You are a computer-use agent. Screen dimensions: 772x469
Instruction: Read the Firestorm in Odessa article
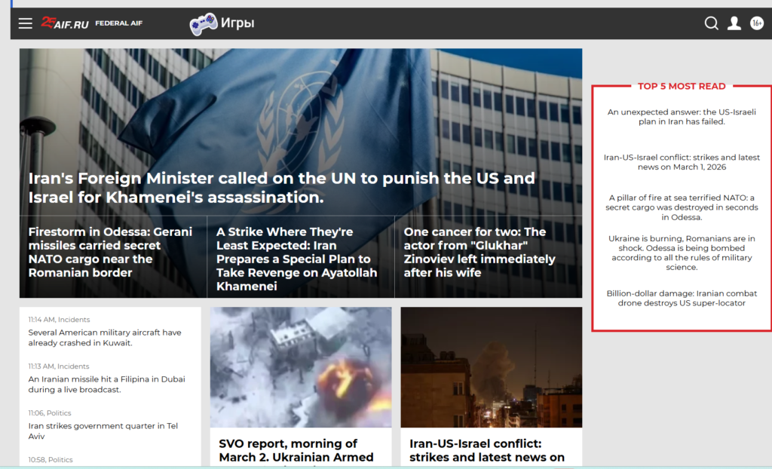[110, 252]
